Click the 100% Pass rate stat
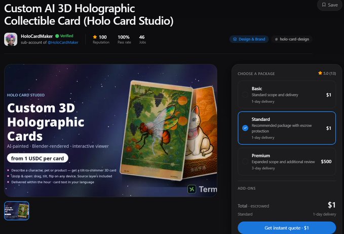Viewport: 344px width, 234px height. [124, 40]
